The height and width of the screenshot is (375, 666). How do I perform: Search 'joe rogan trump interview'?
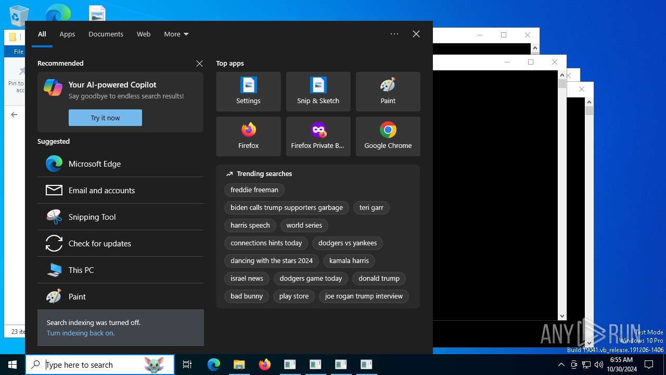click(x=364, y=296)
